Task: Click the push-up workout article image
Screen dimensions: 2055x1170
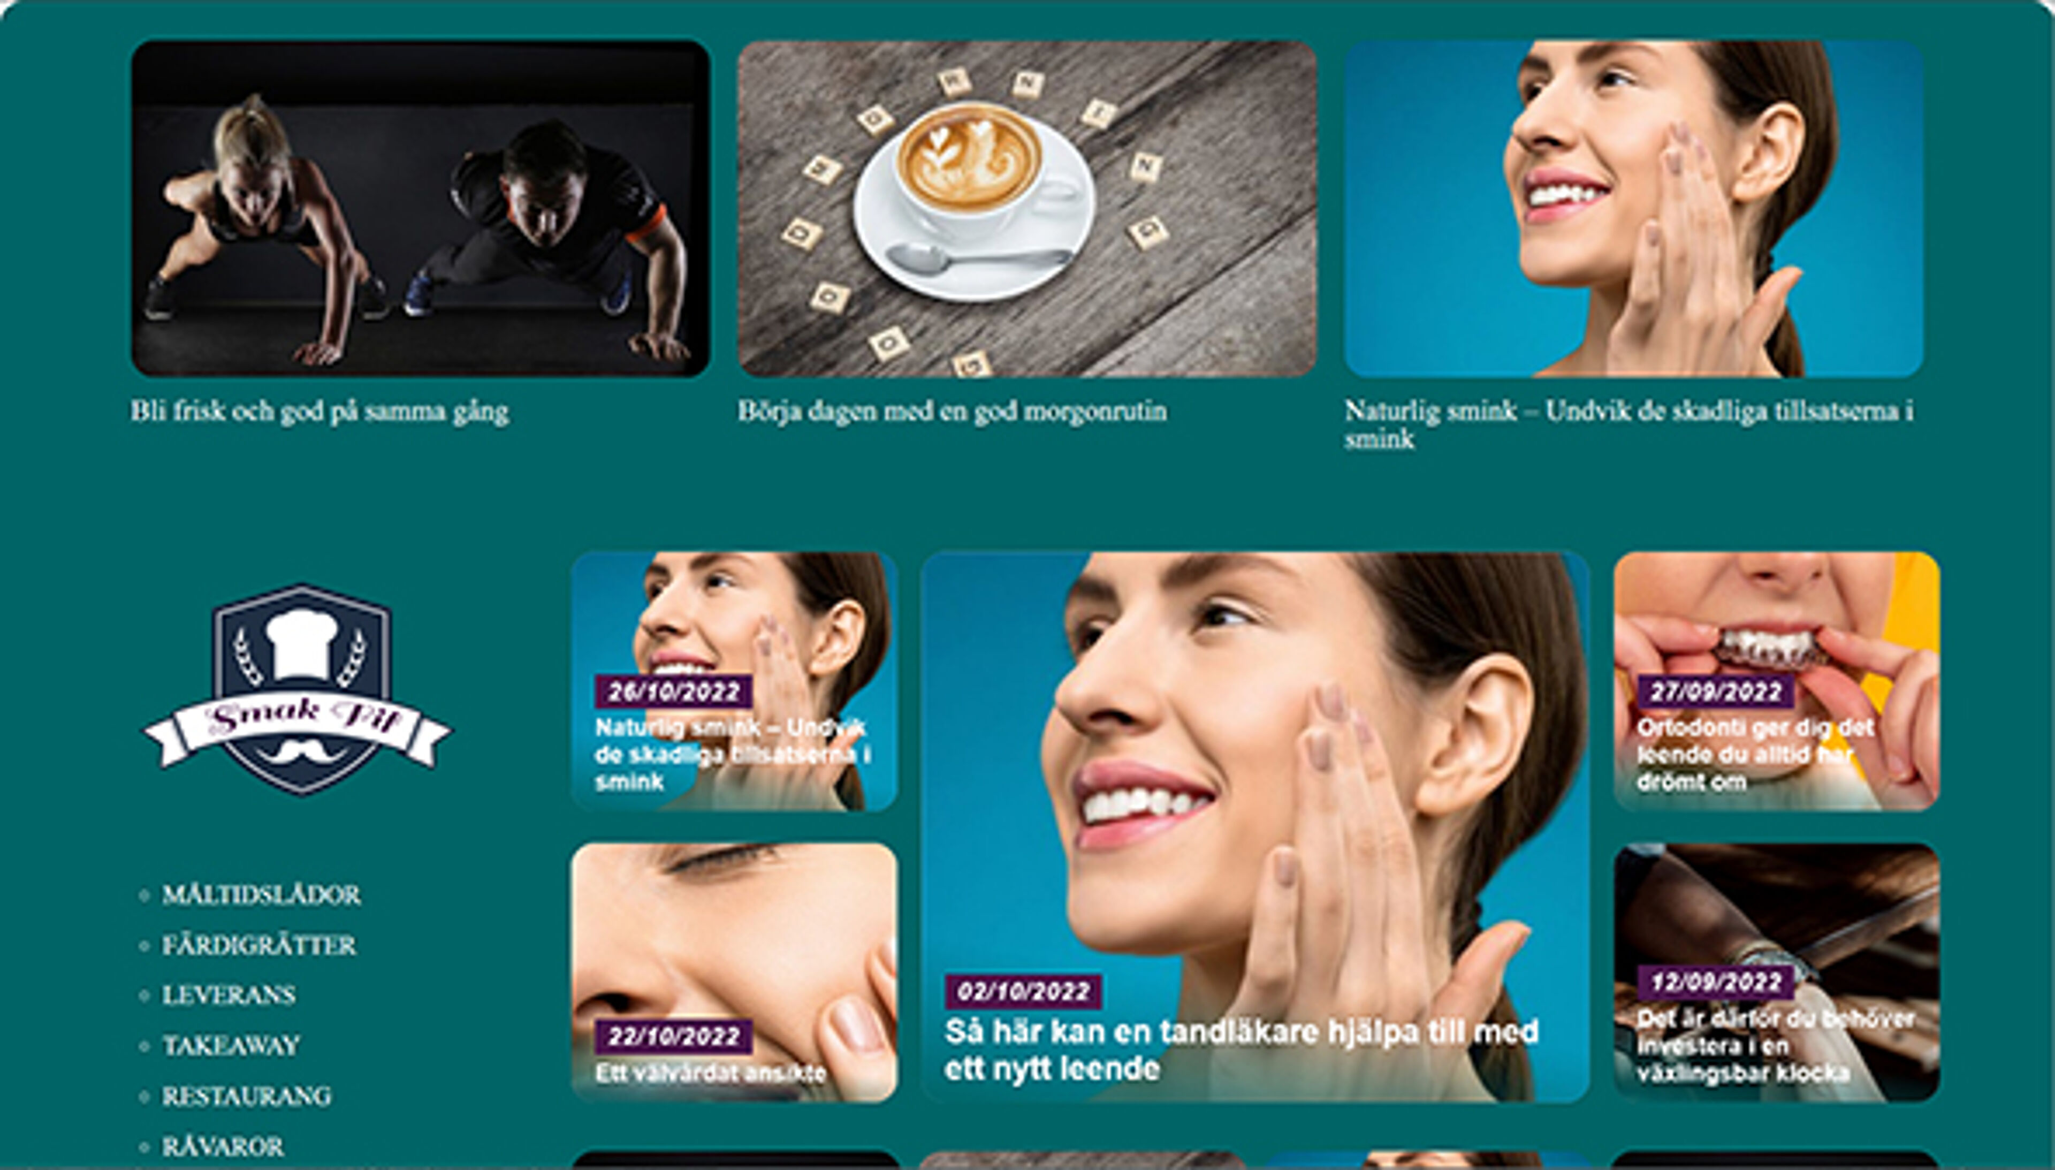Action: (420, 209)
